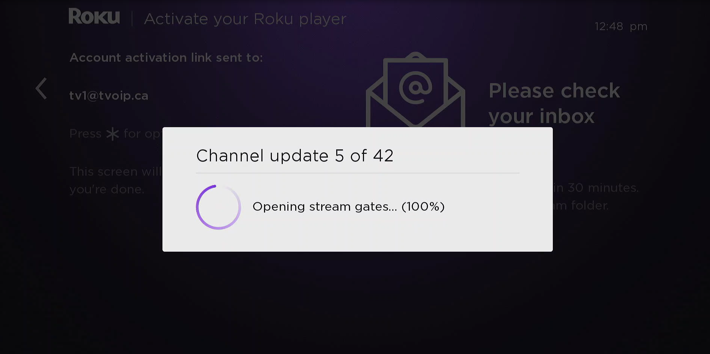This screenshot has width=710, height=354.
Task: Click "Opening stream gates... (100%)" status text
Action: [x=348, y=207]
